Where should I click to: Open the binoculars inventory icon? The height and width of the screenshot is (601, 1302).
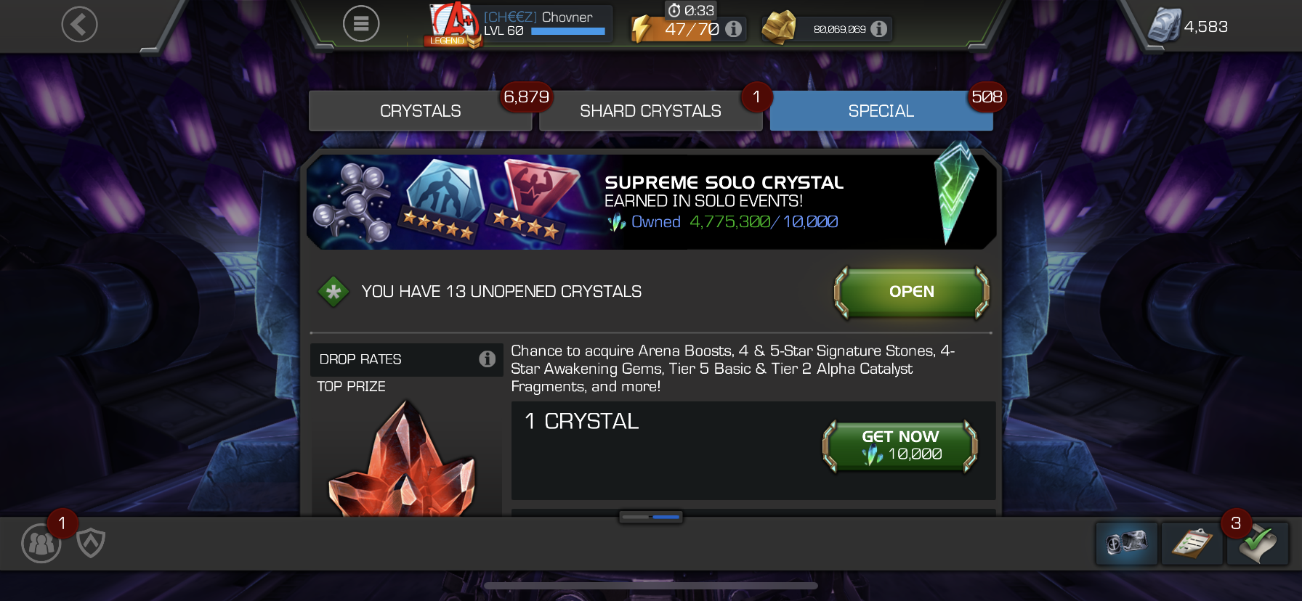coord(1126,543)
